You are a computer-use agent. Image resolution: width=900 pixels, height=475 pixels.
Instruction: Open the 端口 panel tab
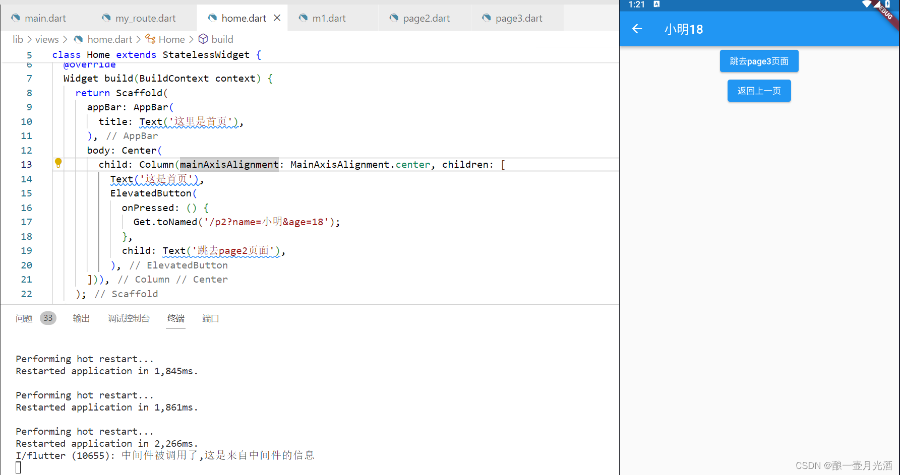210,318
